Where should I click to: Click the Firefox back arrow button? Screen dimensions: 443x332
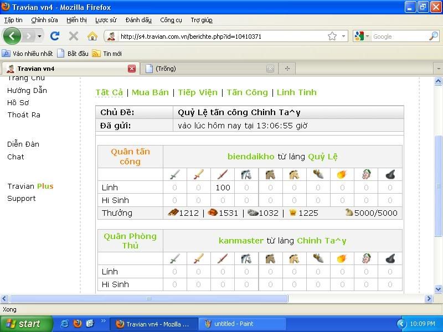12,36
